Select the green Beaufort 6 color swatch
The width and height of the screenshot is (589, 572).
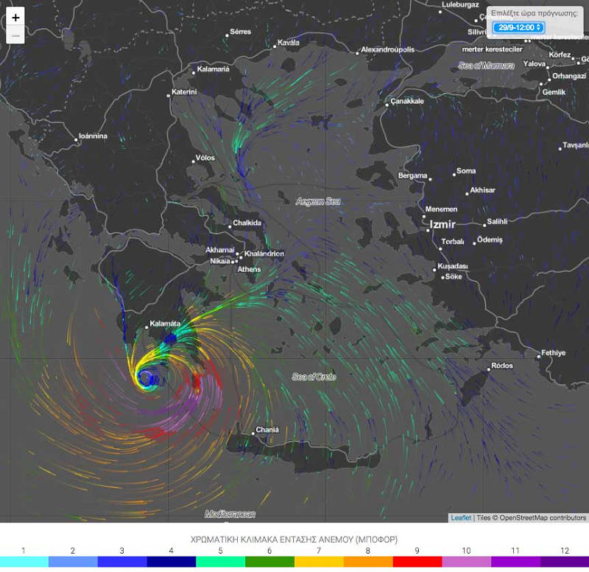pos(269,562)
